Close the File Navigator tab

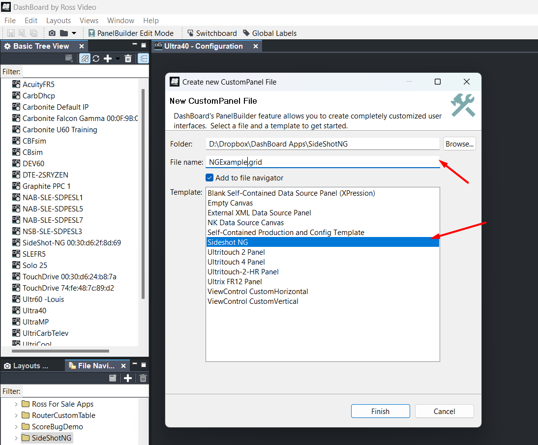click(123, 366)
